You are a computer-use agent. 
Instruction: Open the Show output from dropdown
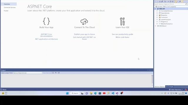pos(28,73)
